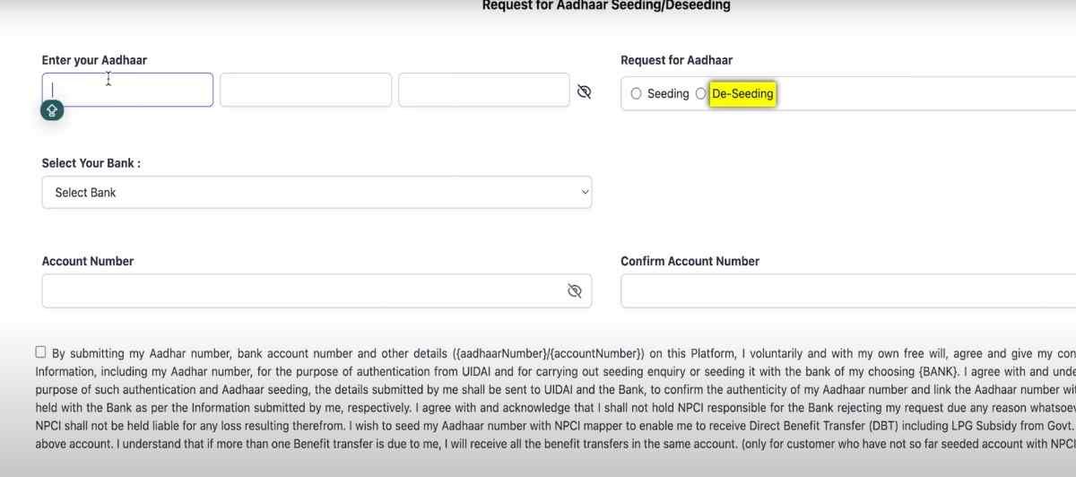The height and width of the screenshot is (477, 1076).
Task: Click the Seeding option label text
Action: click(668, 93)
